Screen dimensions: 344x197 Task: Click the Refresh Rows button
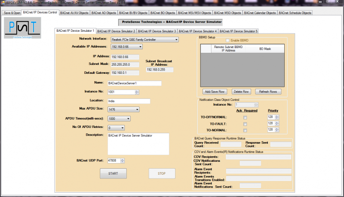pos(268,91)
